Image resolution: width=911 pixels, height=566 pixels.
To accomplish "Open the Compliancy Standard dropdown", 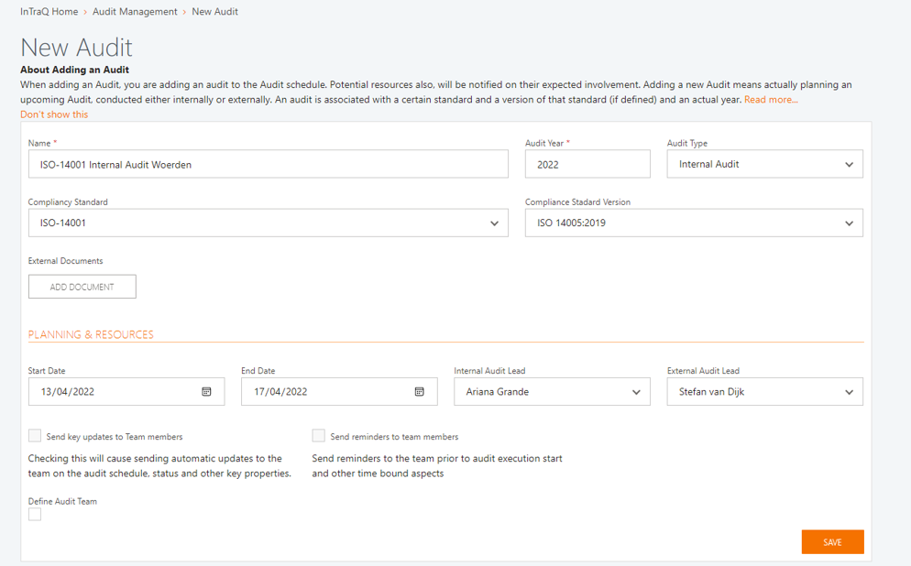I will click(268, 223).
